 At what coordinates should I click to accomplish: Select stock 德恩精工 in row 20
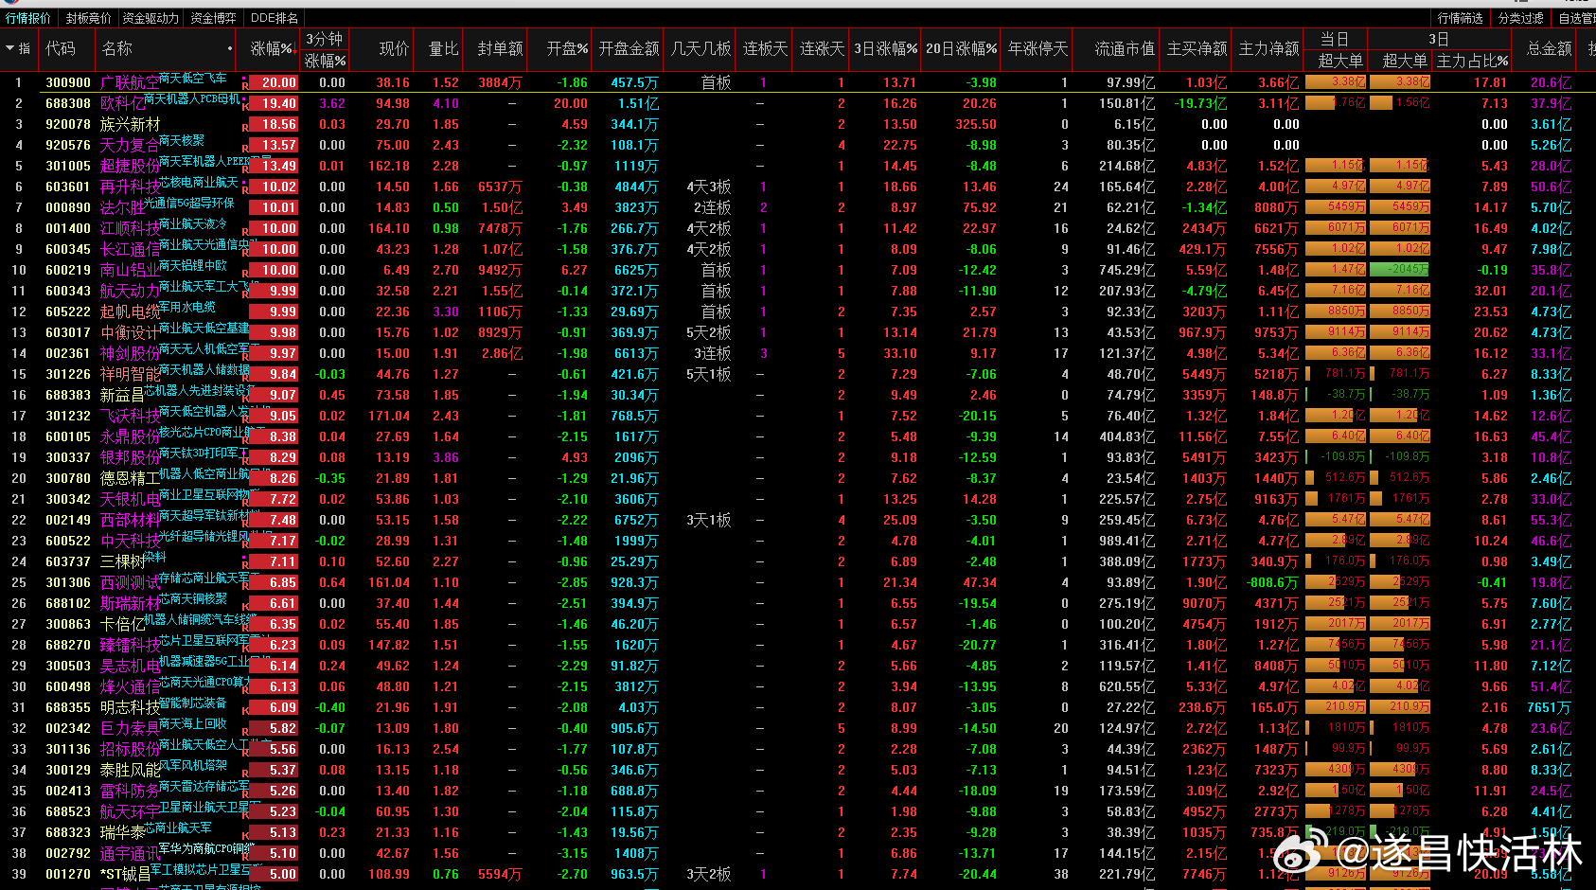tap(130, 479)
